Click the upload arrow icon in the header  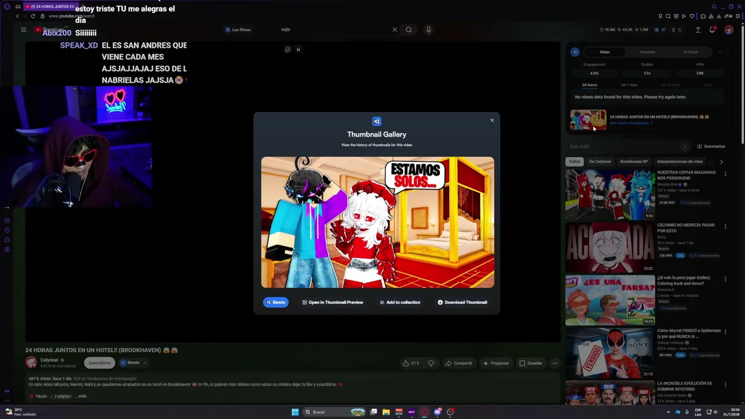coord(698,30)
